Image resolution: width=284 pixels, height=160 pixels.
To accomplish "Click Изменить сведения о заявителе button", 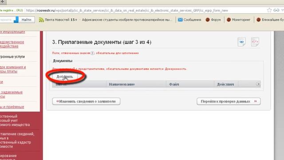I will click(86, 101).
